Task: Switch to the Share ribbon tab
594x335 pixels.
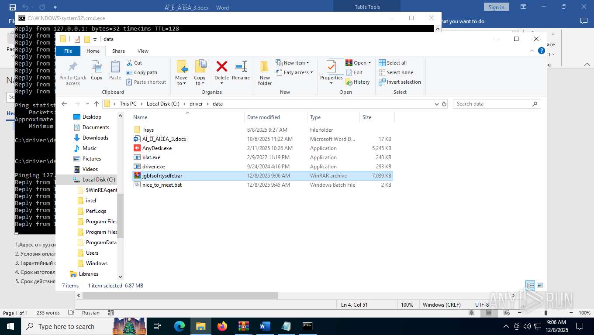Action: [x=118, y=51]
